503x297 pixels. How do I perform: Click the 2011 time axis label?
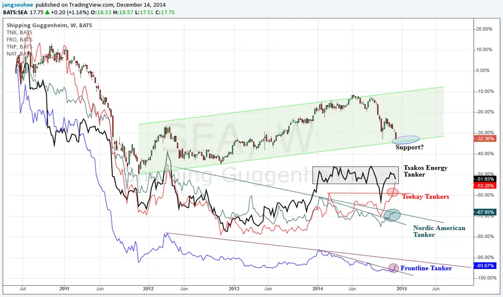tap(64, 289)
